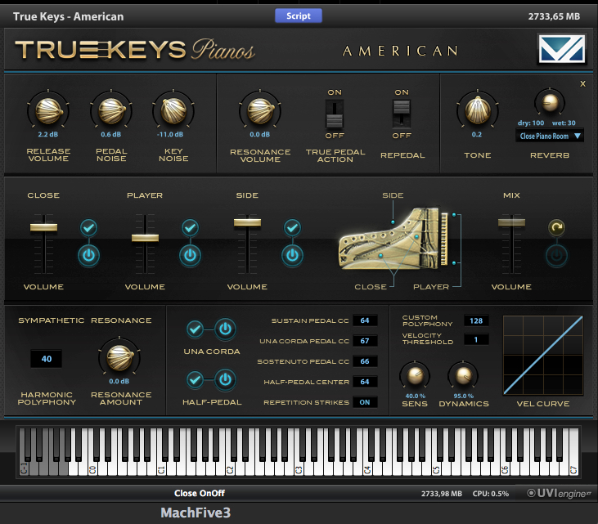Click the UVI logo icon at top right
This screenshot has width=598, height=524.
pyautogui.click(x=562, y=49)
